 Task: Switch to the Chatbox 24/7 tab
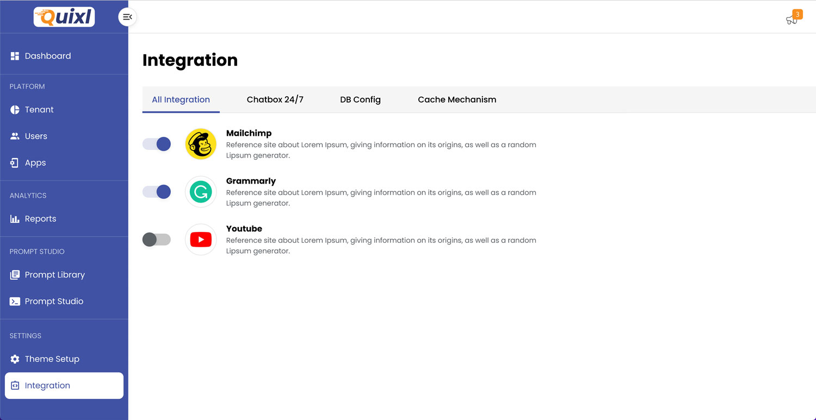(x=275, y=99)
